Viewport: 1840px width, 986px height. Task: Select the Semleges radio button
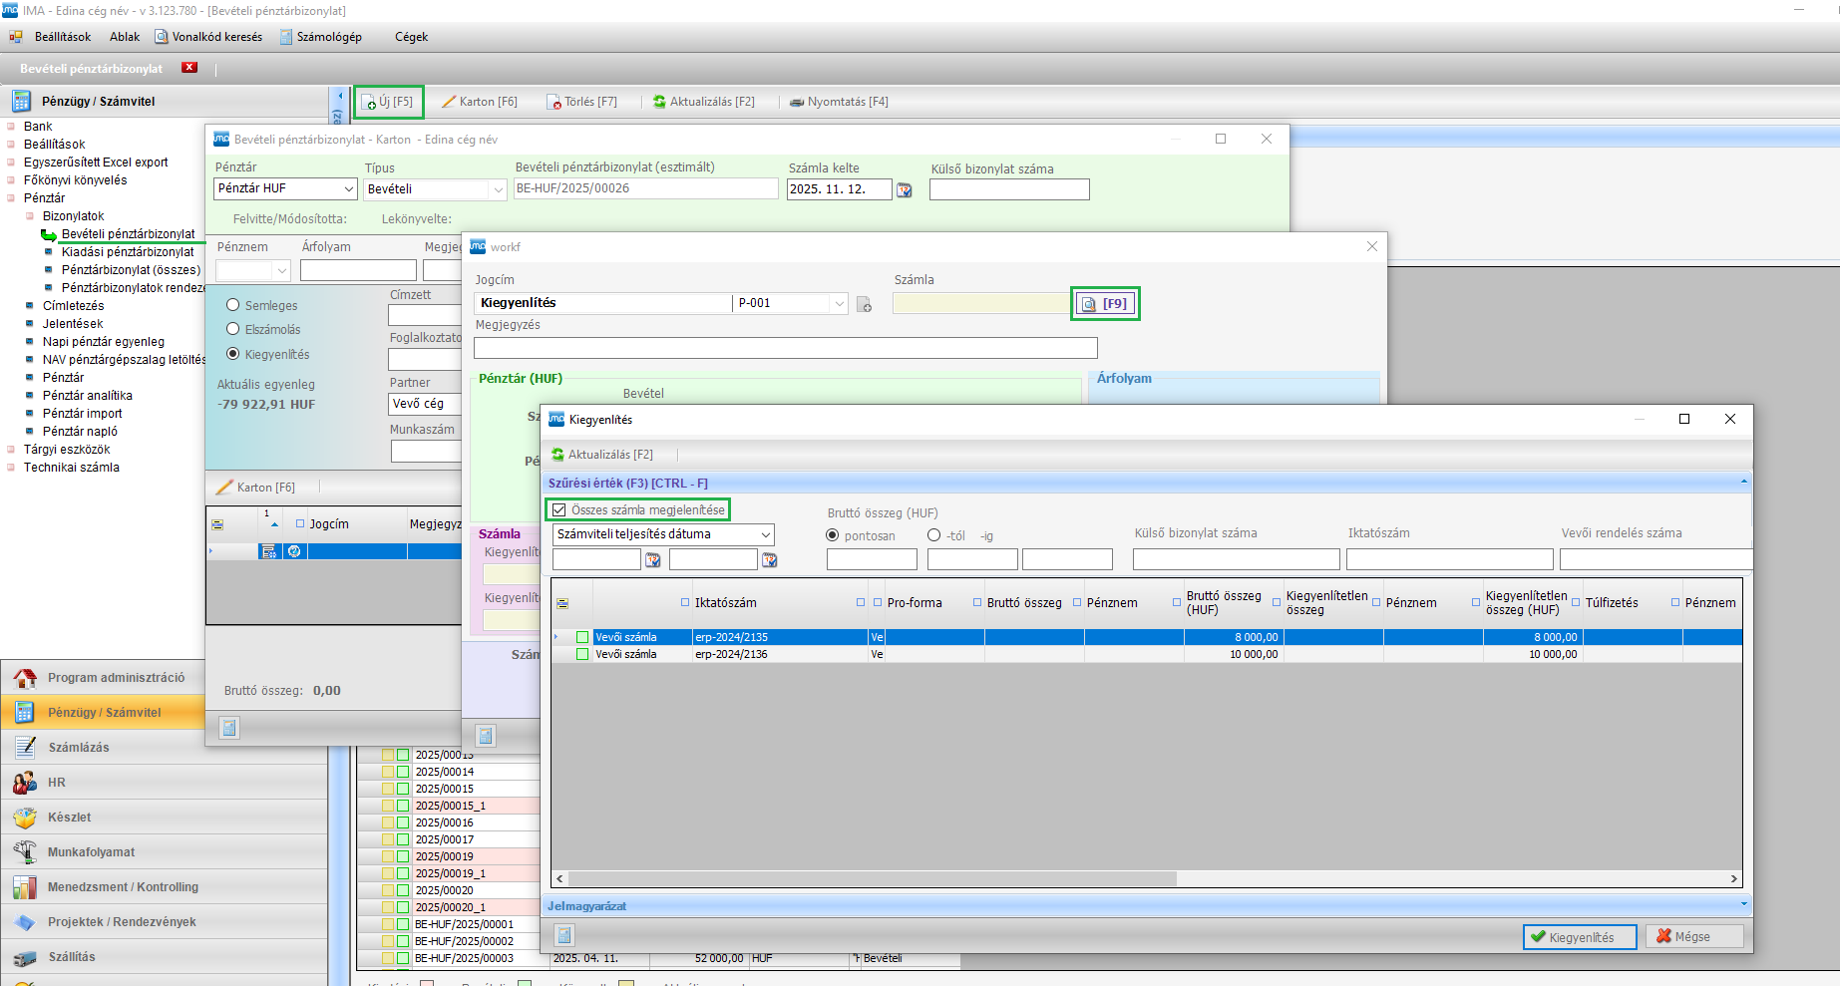coord(233,305)
